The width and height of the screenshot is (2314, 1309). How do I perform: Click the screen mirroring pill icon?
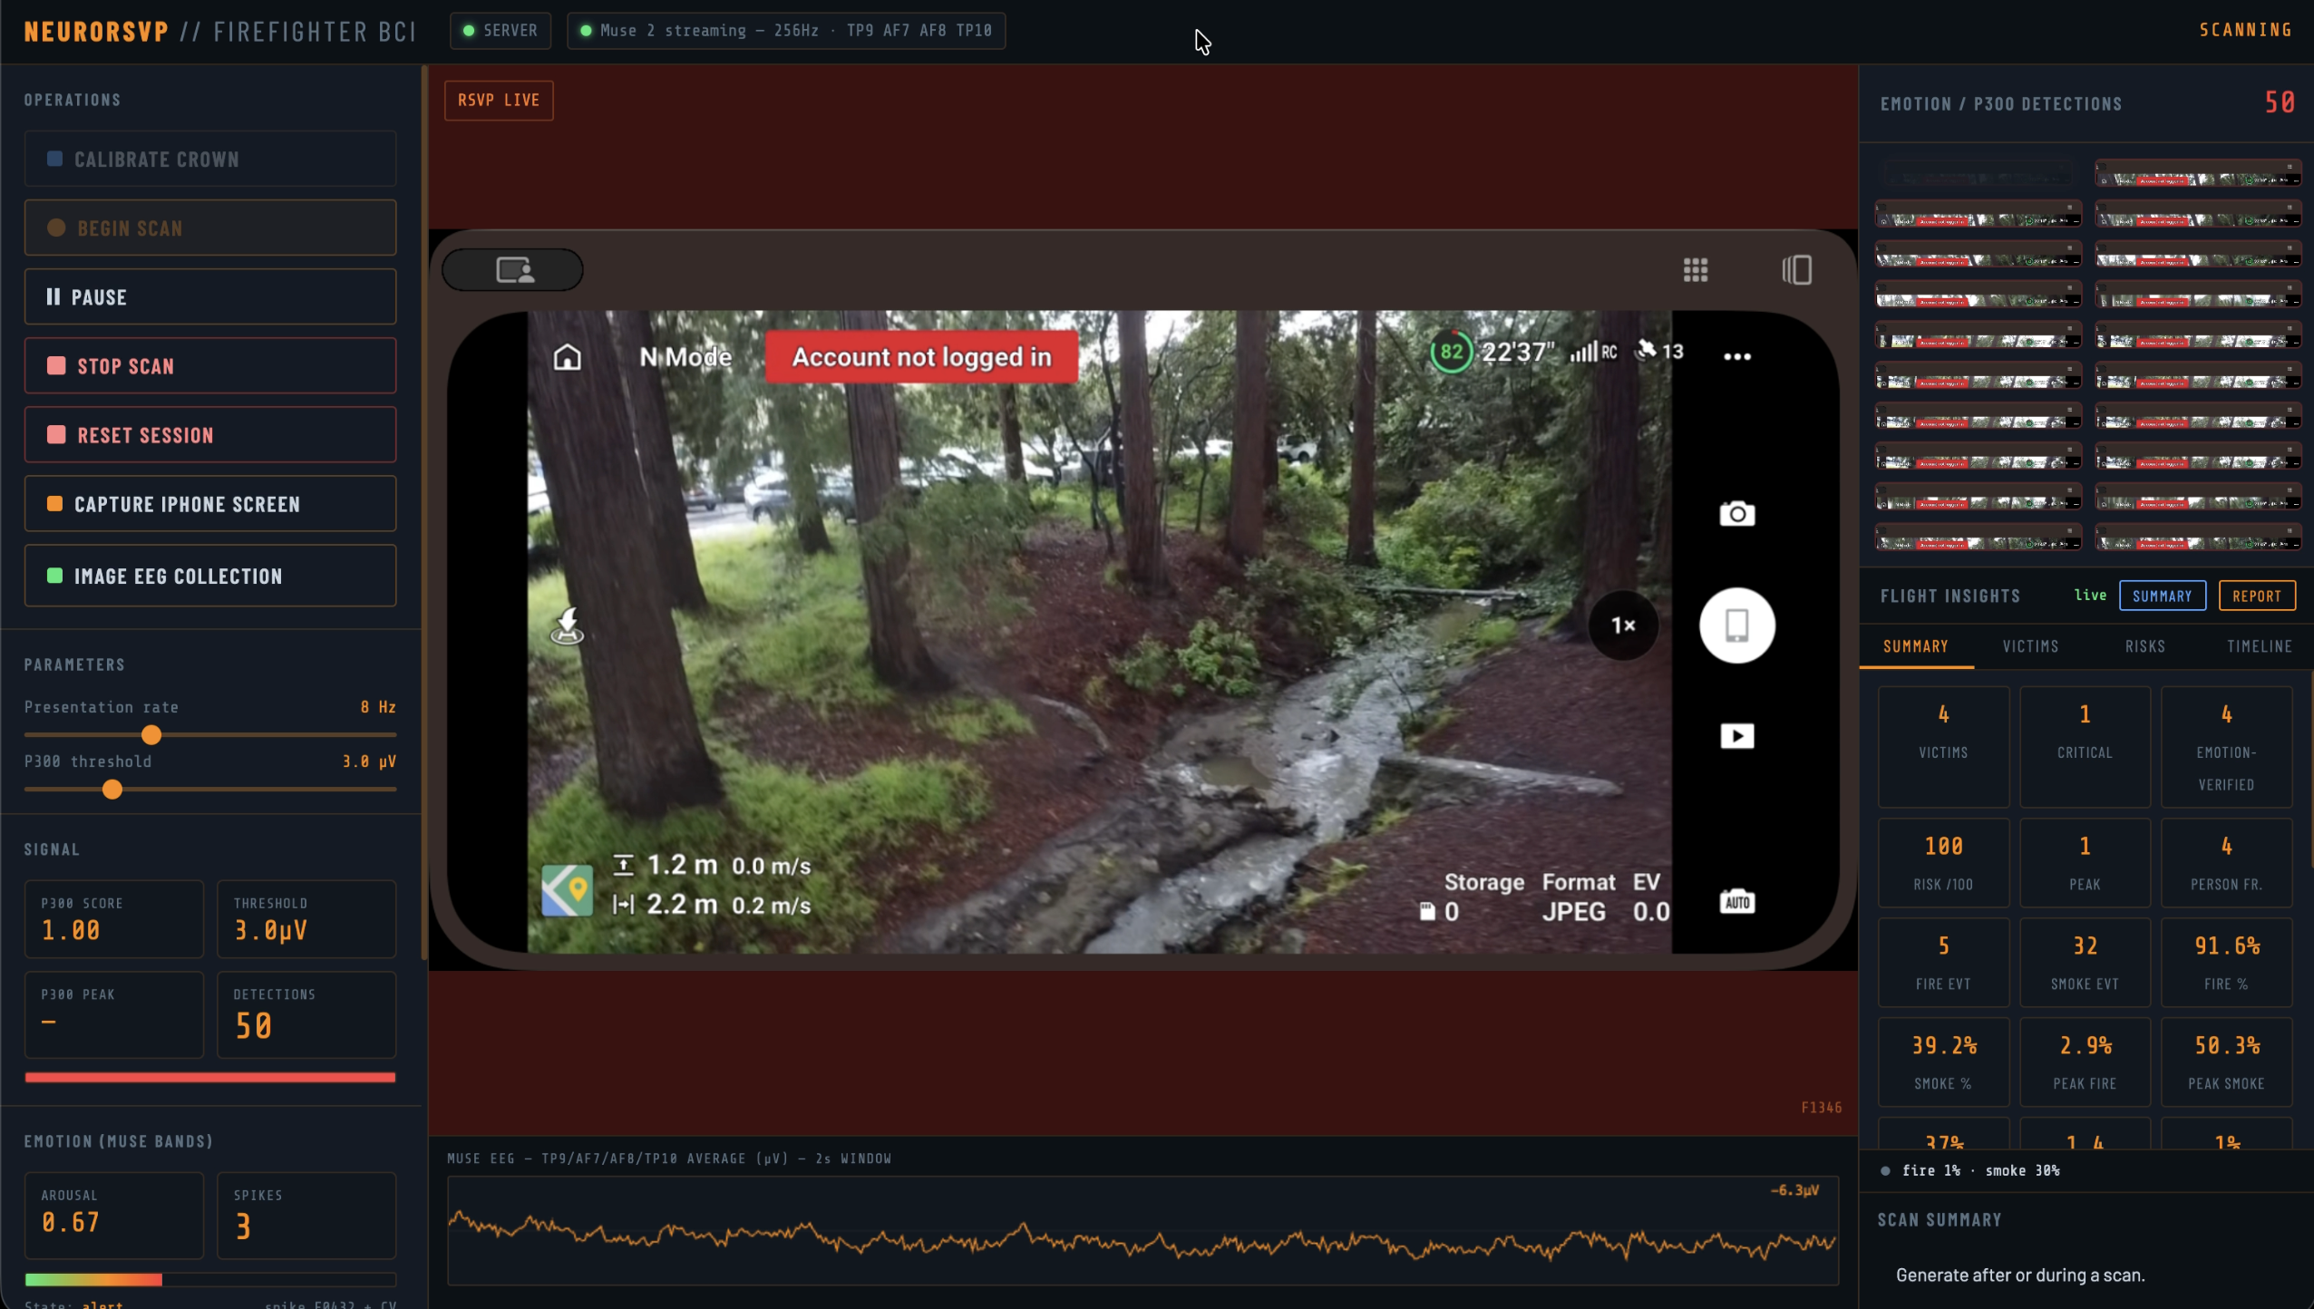coord(513,269)
